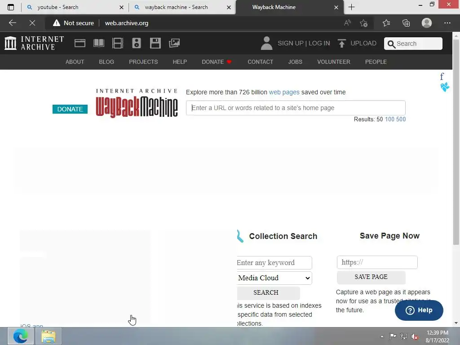Image resolution: width=460 pixels, height=345 pixels.
Task: Show hidden system tray icons
Action: coord(382,336)
